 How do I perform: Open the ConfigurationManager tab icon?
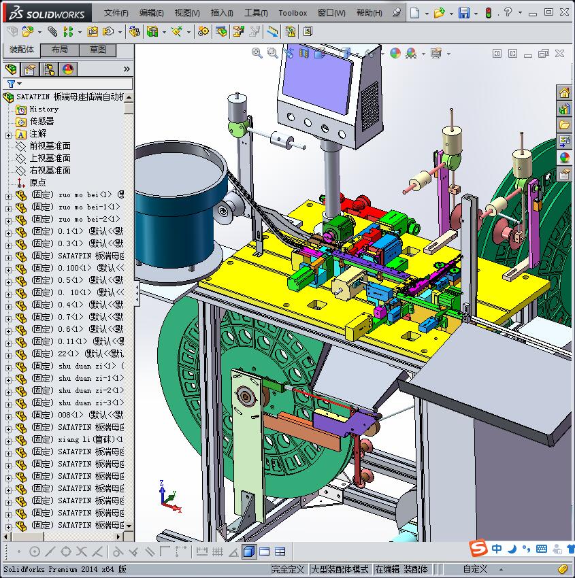coord(49,69)
